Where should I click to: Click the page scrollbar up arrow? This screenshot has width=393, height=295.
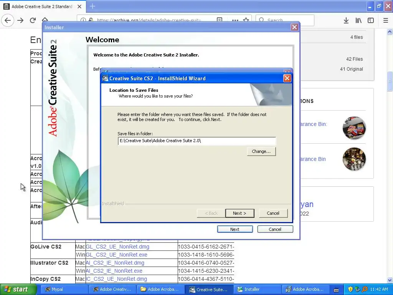pyautogui.click(x=390, y=31)
